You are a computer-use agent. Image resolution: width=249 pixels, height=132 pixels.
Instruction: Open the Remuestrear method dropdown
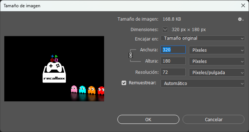click(x=203, y=84)
